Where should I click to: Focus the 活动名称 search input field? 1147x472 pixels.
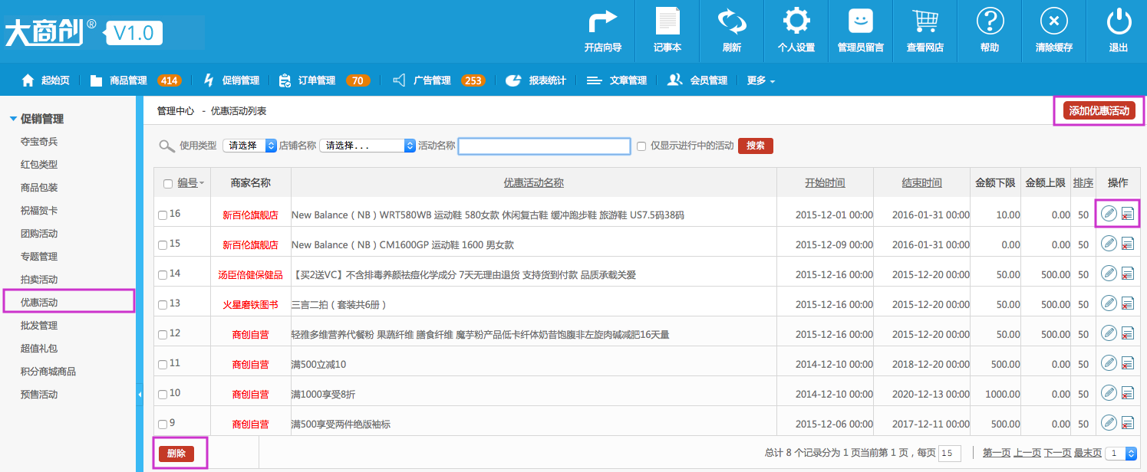[x=544, y=146]
